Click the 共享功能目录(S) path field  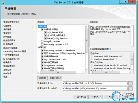point(95,83)
